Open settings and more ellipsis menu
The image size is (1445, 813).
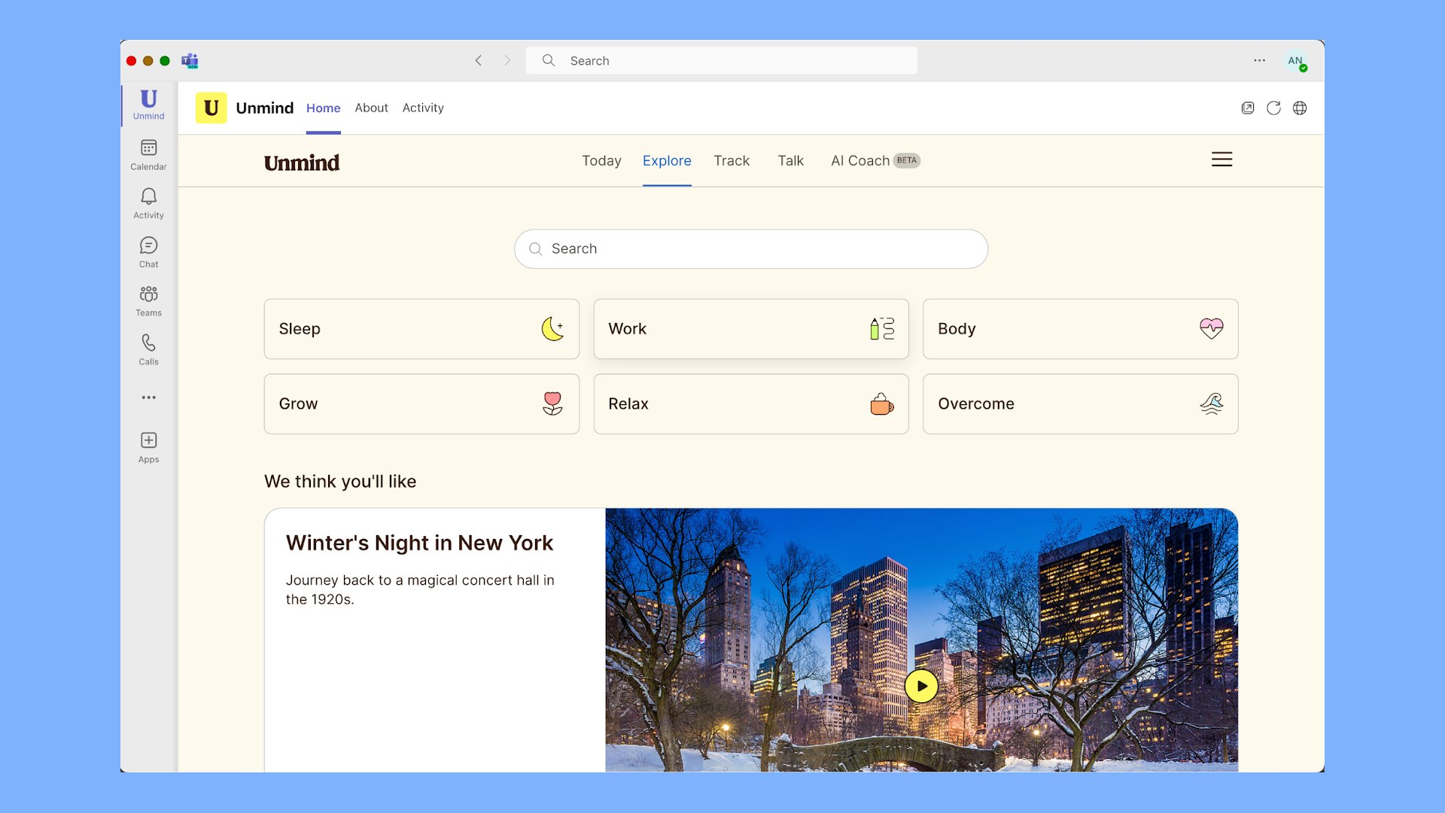point(1259,60)
